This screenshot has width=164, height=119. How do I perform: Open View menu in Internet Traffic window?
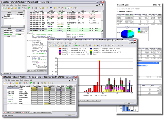(63, 43)
